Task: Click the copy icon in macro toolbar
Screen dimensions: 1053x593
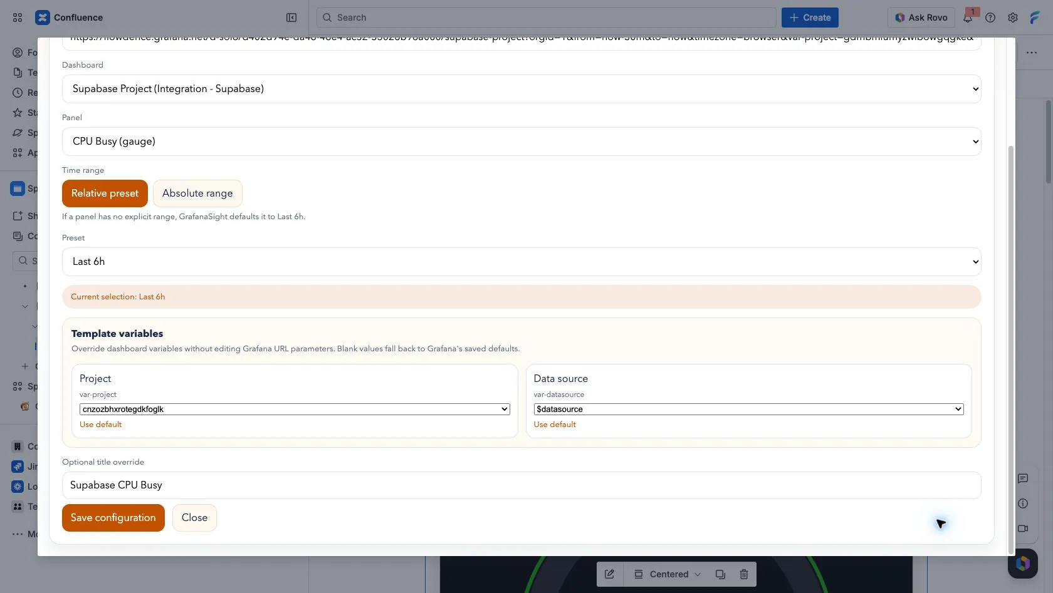Action: tap(720, 574)
